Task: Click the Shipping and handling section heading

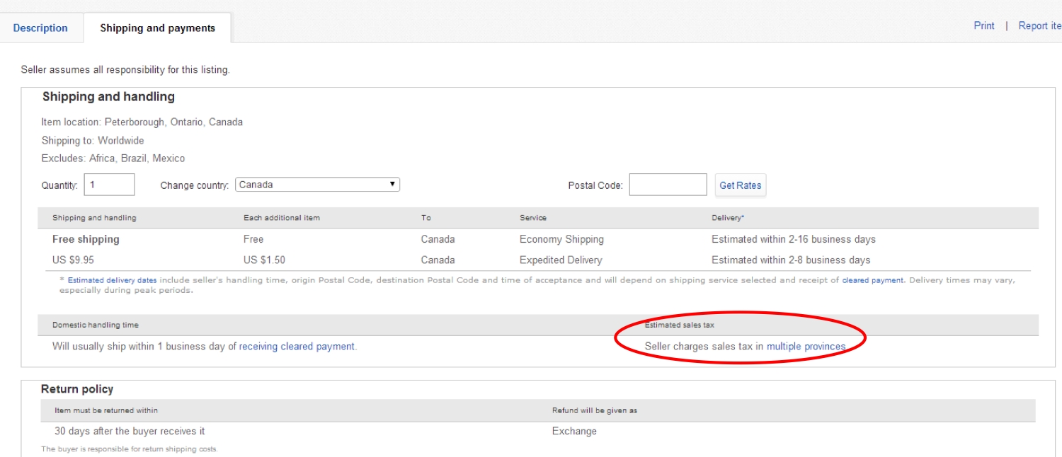Action: pyautogui.click(x=108, y=97)
